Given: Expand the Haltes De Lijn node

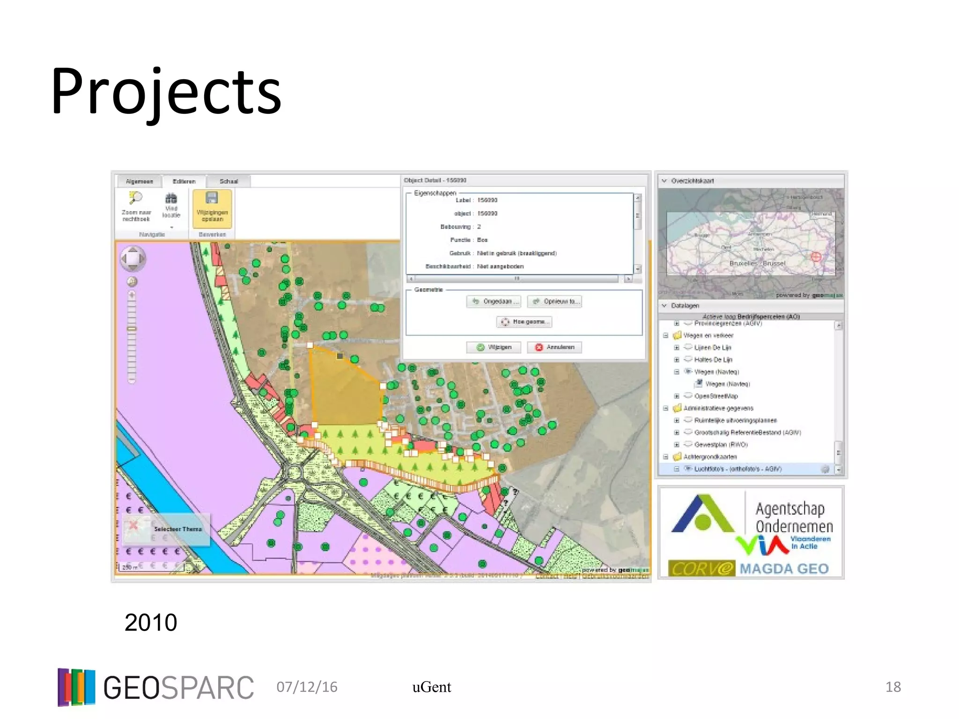Looking at the screenshot, I should 676,359.
